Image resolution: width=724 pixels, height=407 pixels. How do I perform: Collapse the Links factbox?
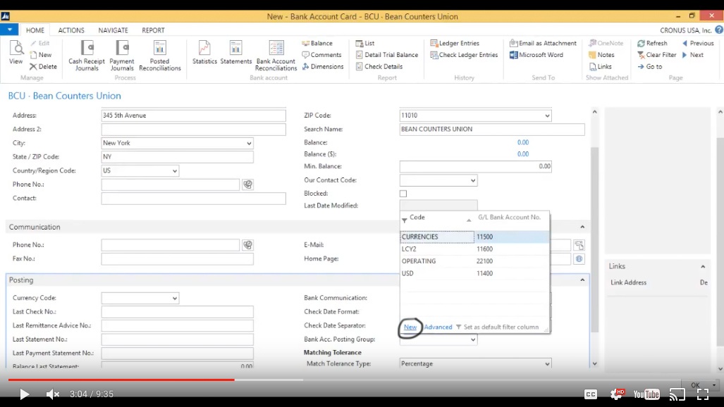(x=703, y=266)
